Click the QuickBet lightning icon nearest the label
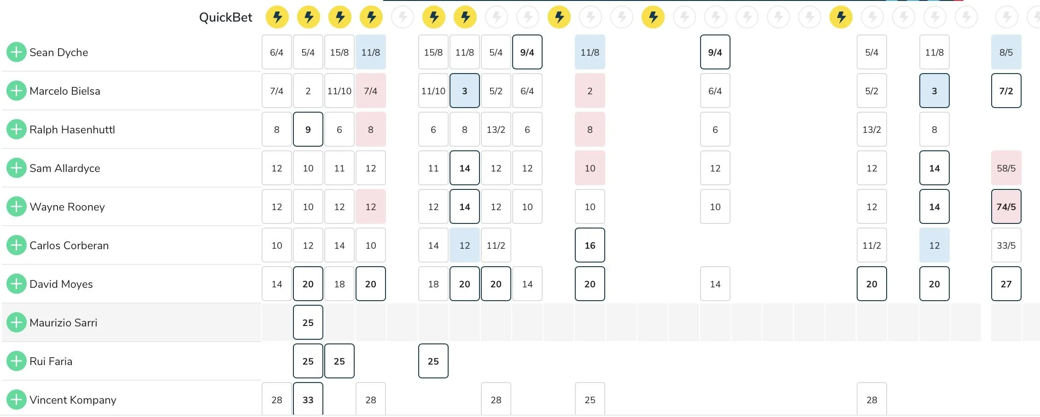 coord(277,17)
